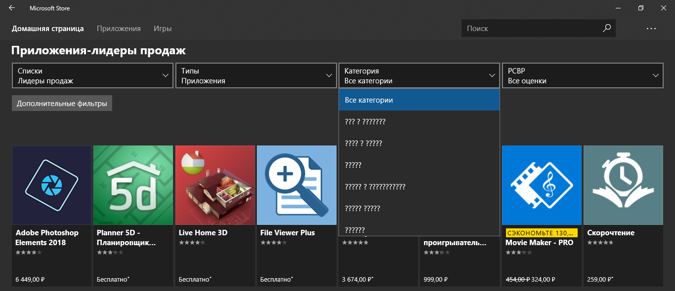Open the Скорочтение app icon
The image size is (675, 291).
(x=623, y=185)
